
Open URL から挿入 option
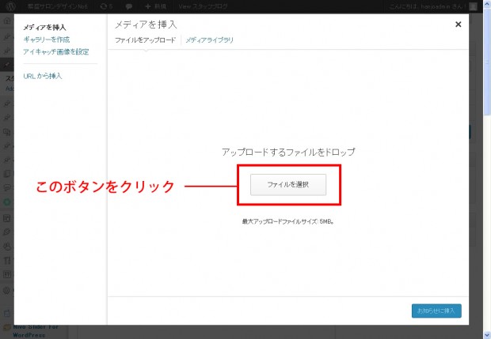pyautogui.click(x=43, y=76)
